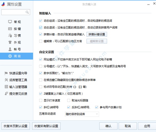Enable 显示打字速度 checkbox

[41, 100]
